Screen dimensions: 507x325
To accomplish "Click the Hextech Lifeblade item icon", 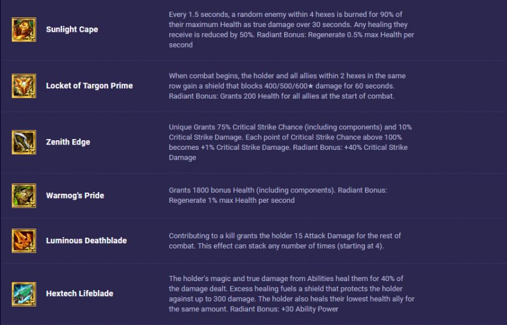I will coord(24,294).
